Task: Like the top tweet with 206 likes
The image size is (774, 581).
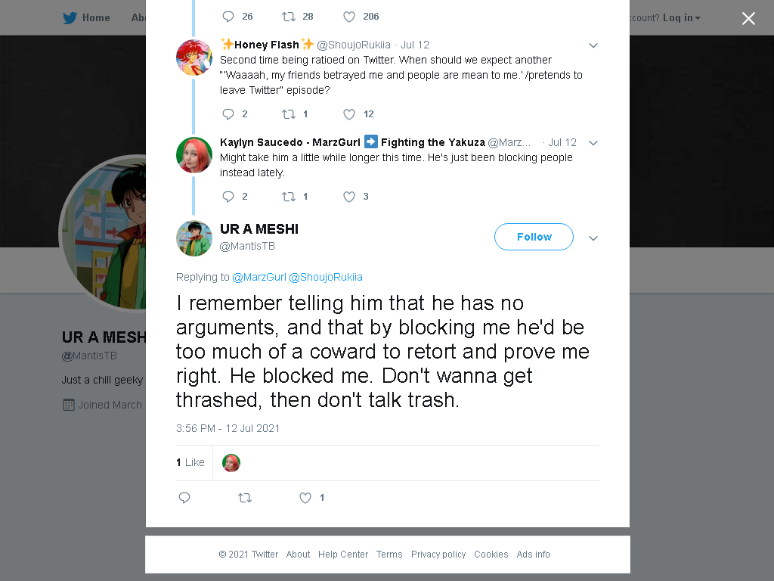Action: tap(349, 17)
